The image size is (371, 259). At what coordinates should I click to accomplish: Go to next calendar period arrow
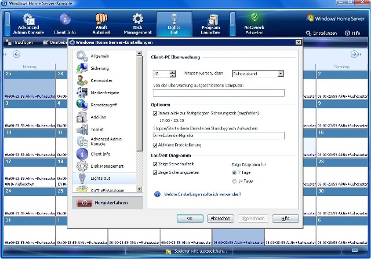354,54
